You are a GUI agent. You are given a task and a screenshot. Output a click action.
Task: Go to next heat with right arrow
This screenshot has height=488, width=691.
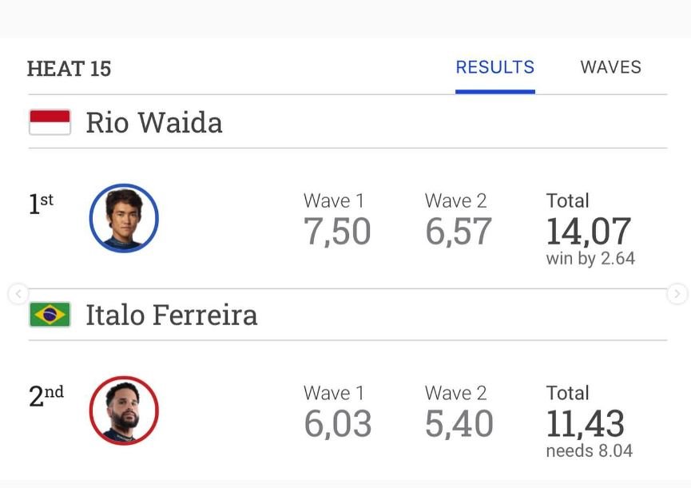pyautogui.click(x=677, y=293)
